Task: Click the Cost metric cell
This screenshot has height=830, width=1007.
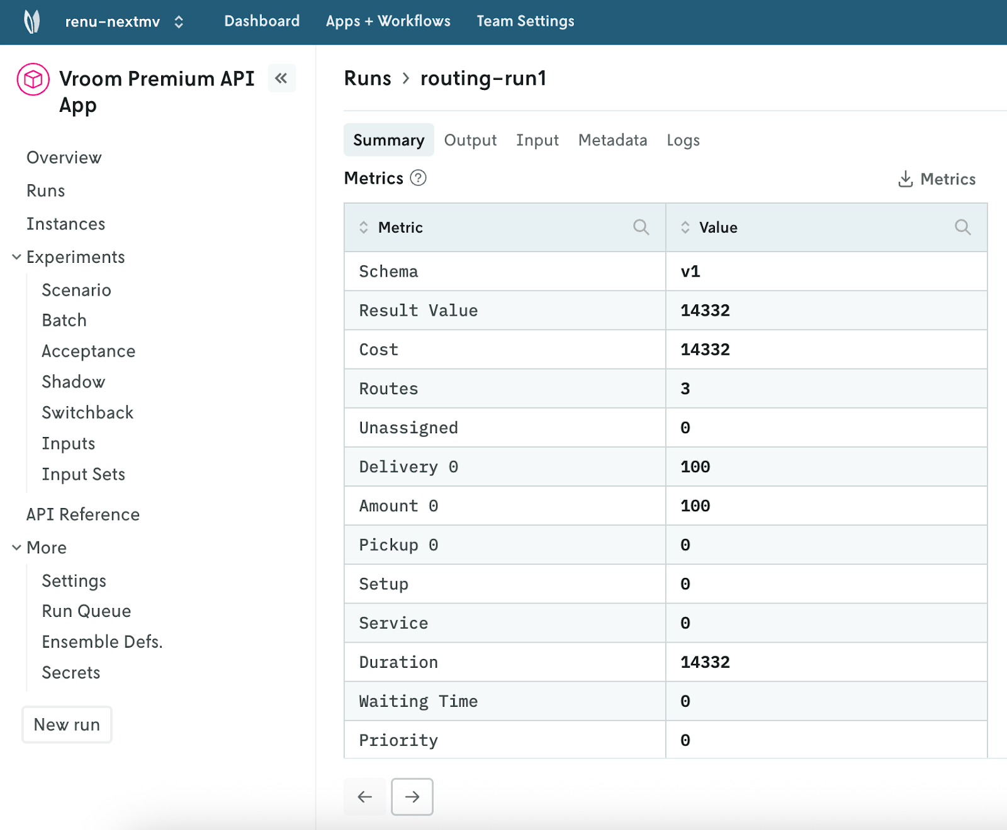Action: click(x=505, y=350)
